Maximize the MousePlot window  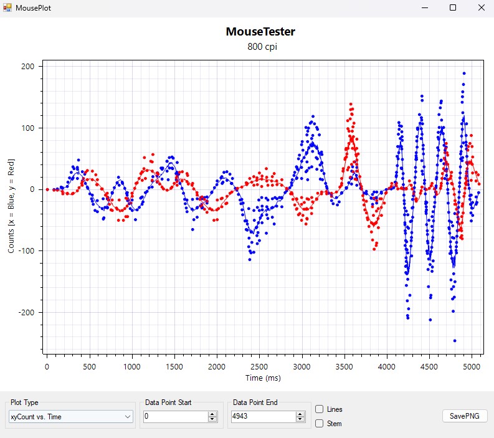tap(453, 8)
